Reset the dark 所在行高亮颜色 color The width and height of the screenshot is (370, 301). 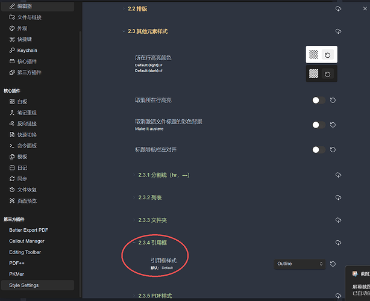[328, 74]
